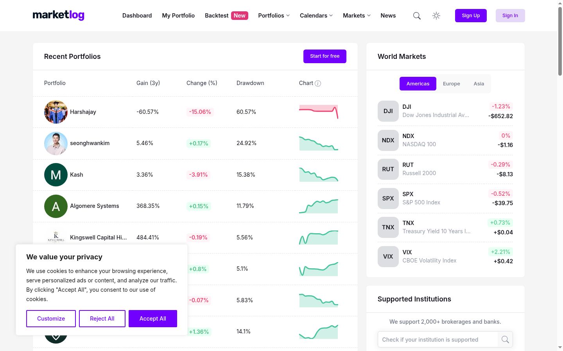Click the marketlog logo
The image size is (563, 351).
click(x=59, y=15)
